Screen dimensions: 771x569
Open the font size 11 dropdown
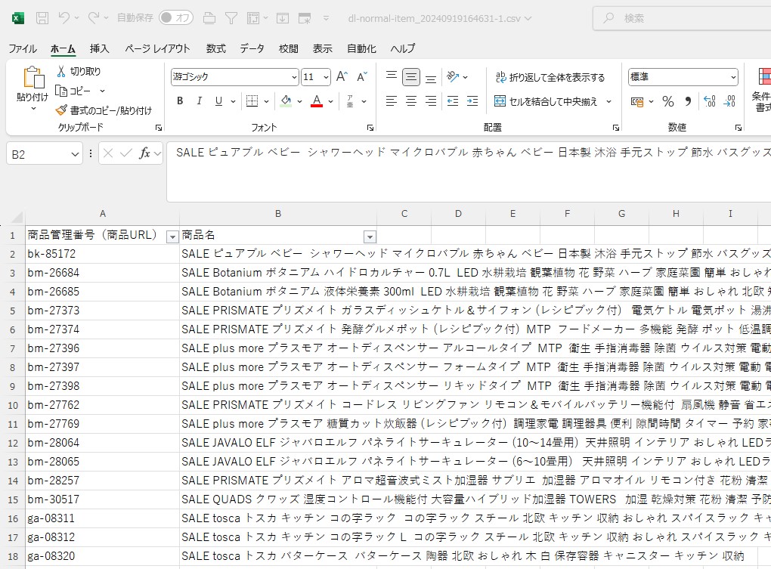click(326, 77)
